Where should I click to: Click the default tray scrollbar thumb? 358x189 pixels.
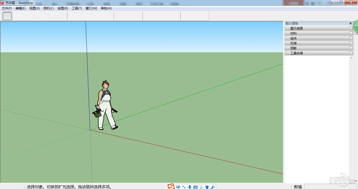click(x=356, y=33)
